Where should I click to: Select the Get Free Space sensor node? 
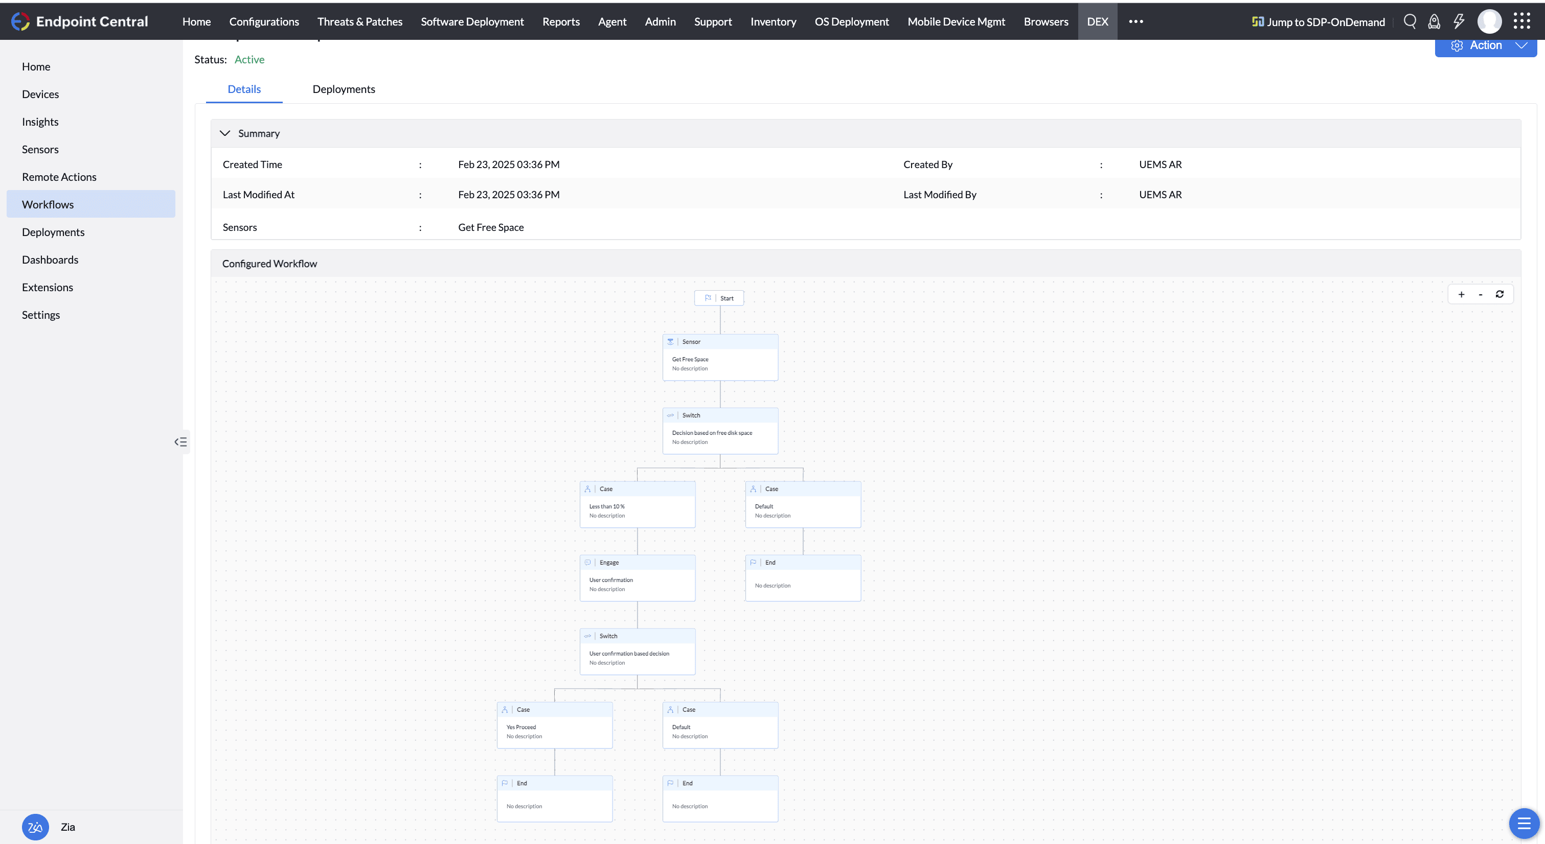click(x=720, y=358)
